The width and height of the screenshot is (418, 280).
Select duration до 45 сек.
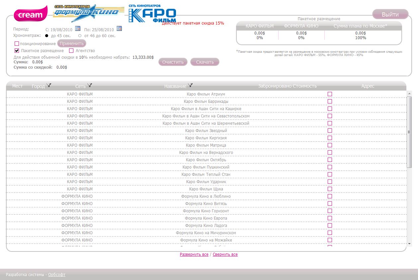point(46,36)
